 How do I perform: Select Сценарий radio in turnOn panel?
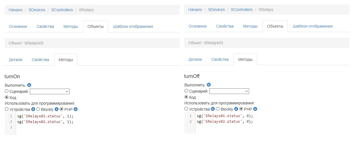7,91
